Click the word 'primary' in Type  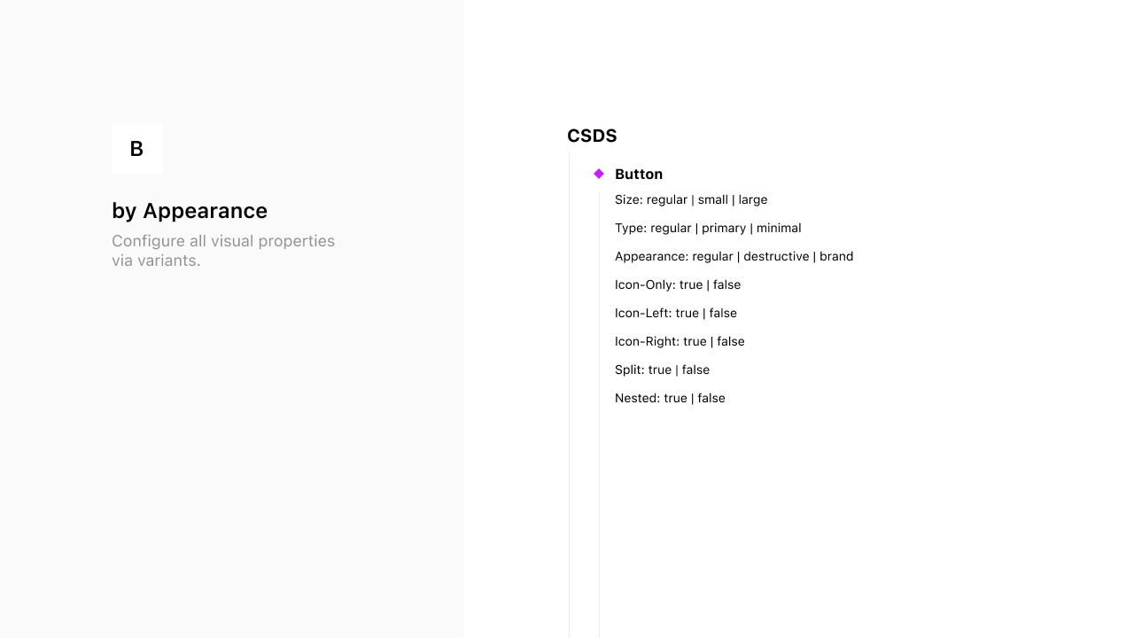[x=724, y=228]
